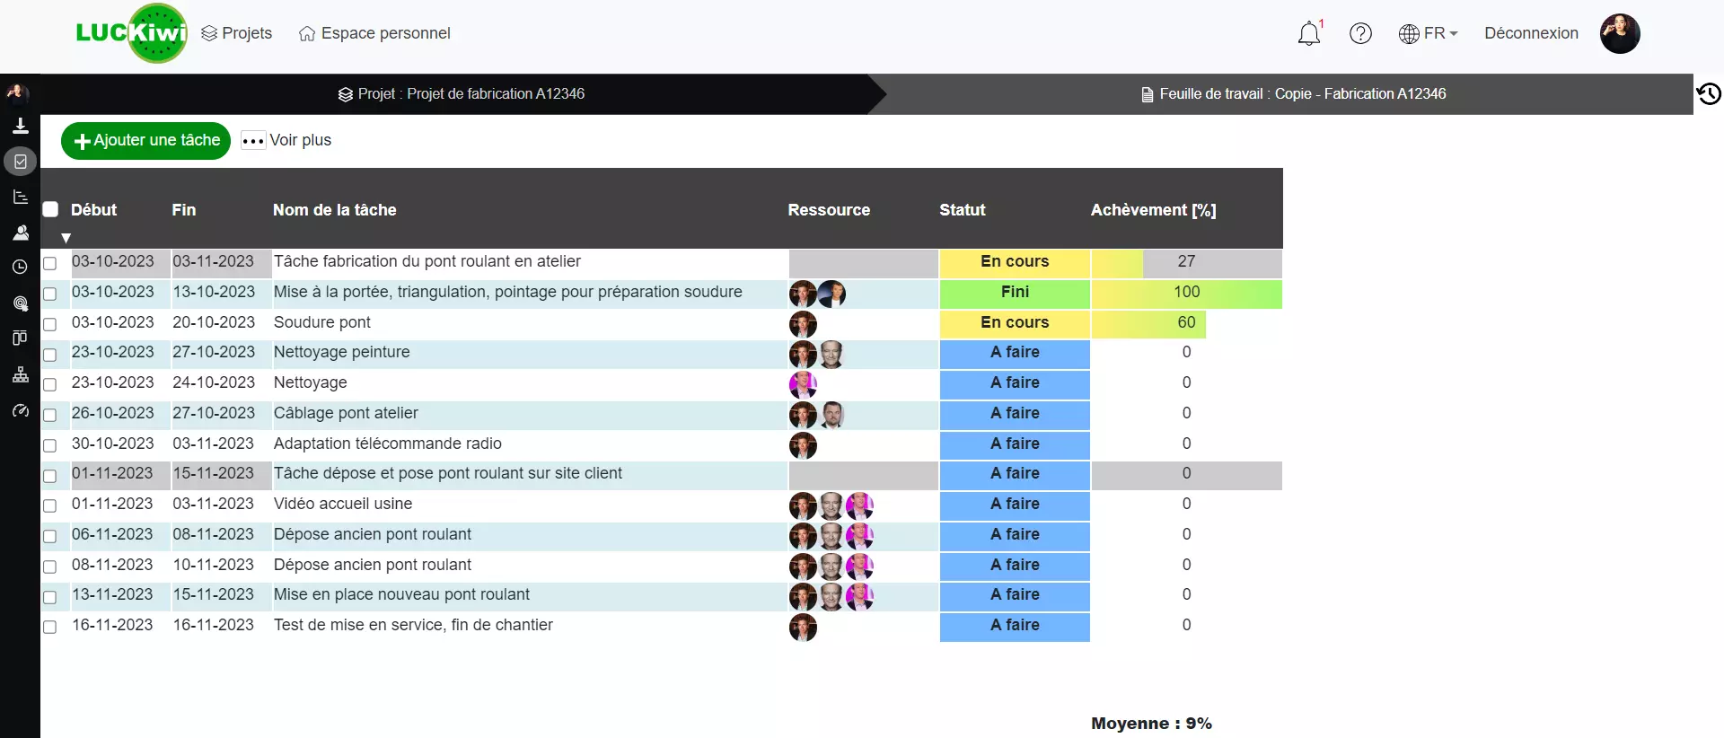Open the Gantt chart view in sidebar
The height and width of the screenshot is (738, 1724).
click(x=20, y=197)
